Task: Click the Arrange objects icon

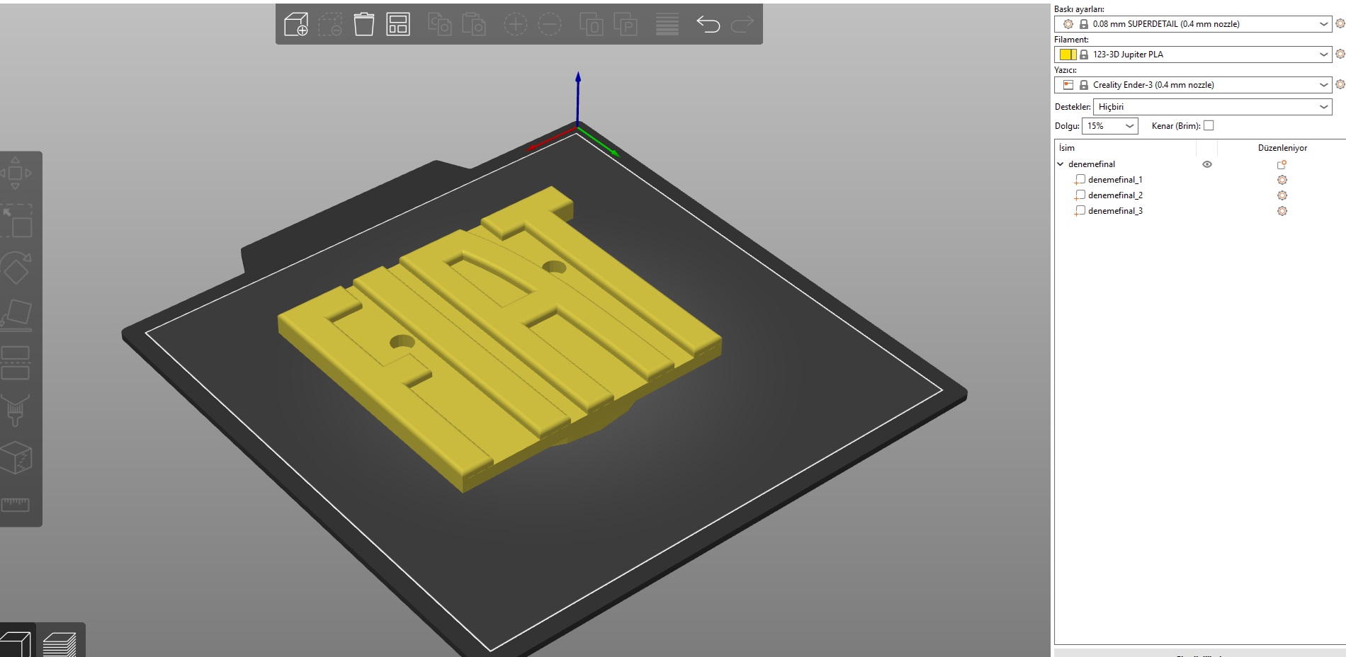Action: [x=398, y=24]
